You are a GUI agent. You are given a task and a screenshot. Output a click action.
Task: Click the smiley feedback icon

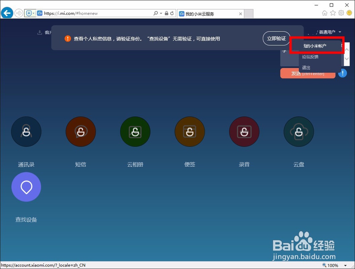(349, 13)
